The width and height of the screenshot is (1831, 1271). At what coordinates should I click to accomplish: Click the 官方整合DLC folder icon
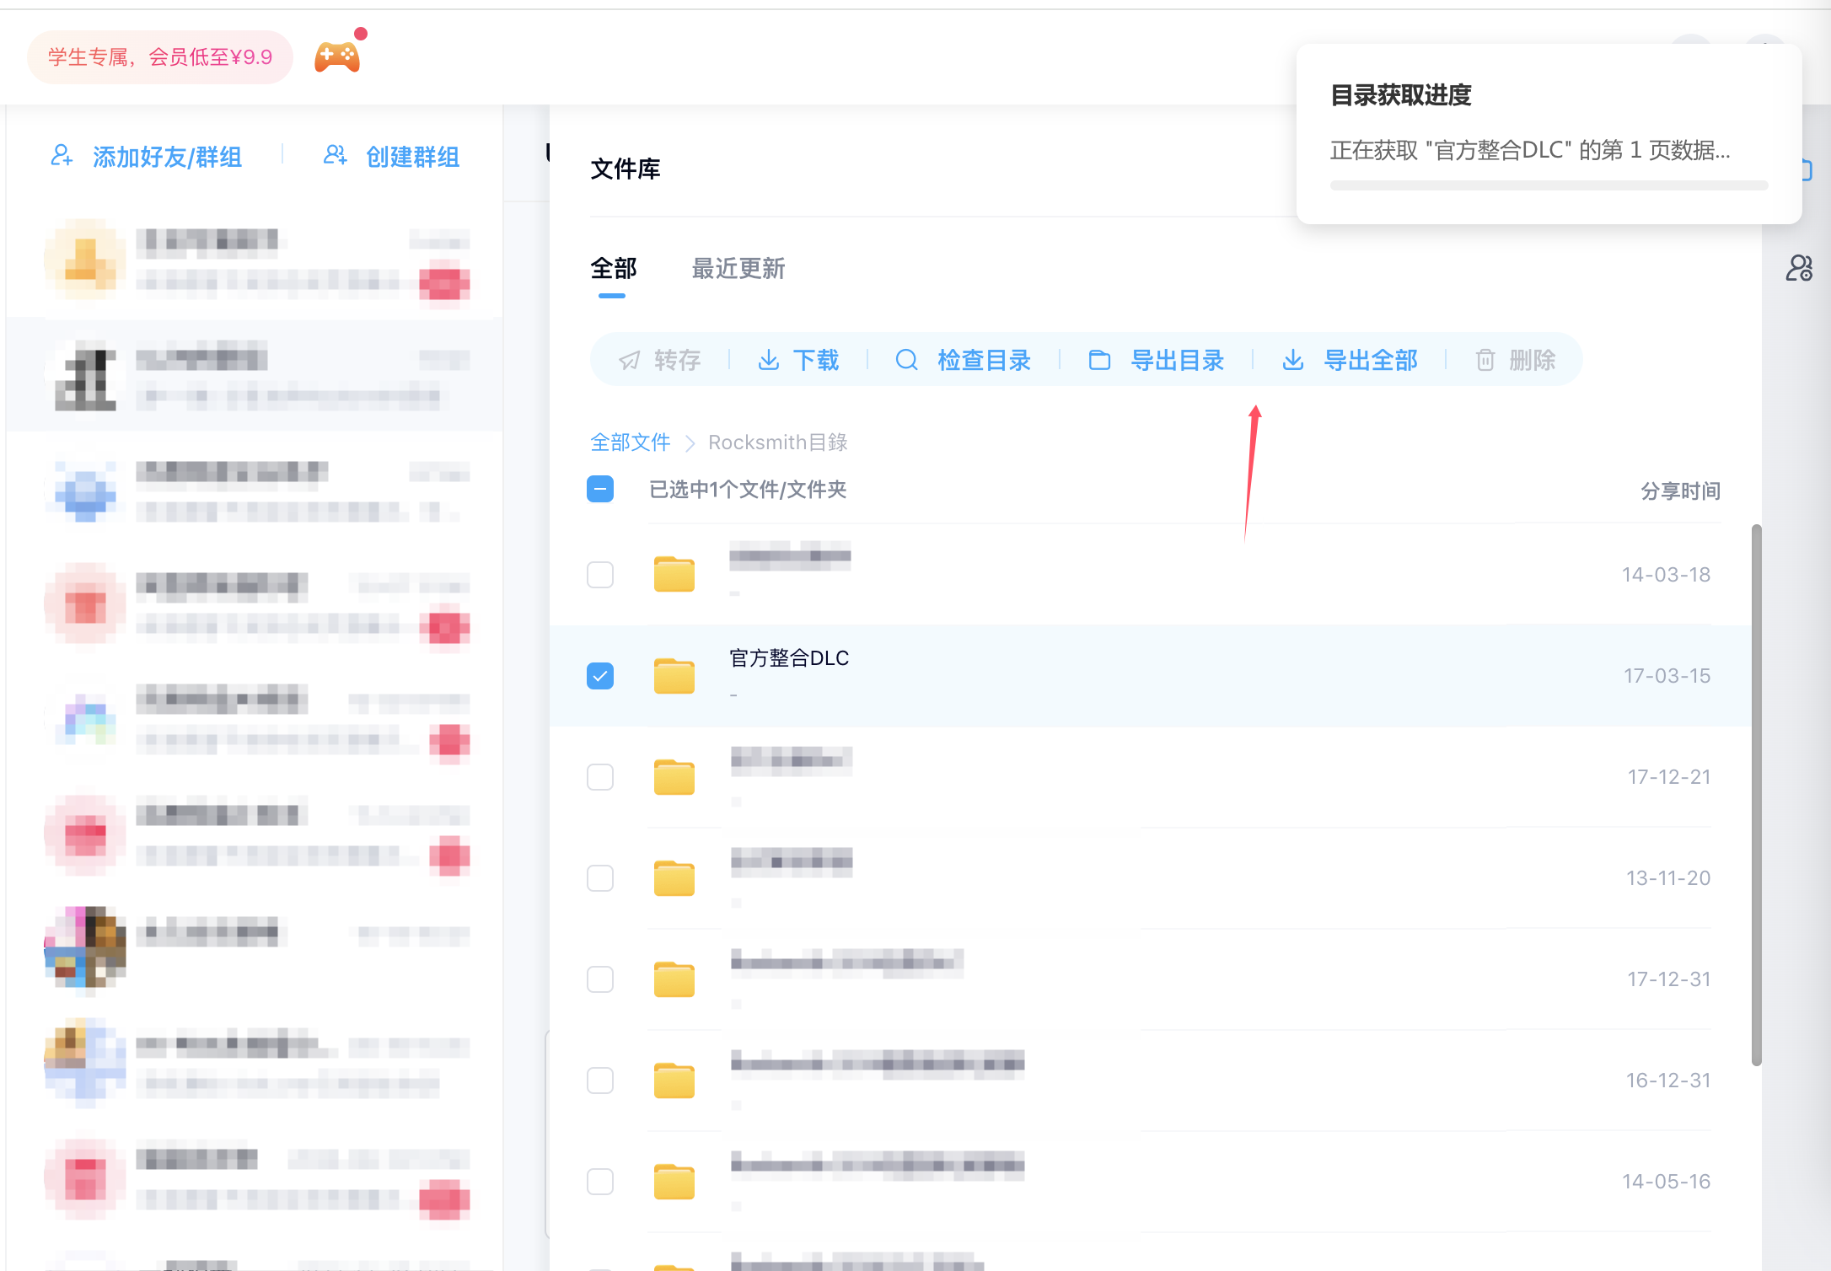point(674,676)
